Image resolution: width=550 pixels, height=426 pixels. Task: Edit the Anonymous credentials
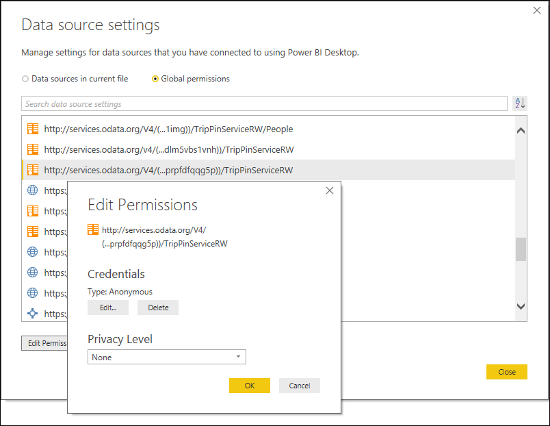coord(107,308)
